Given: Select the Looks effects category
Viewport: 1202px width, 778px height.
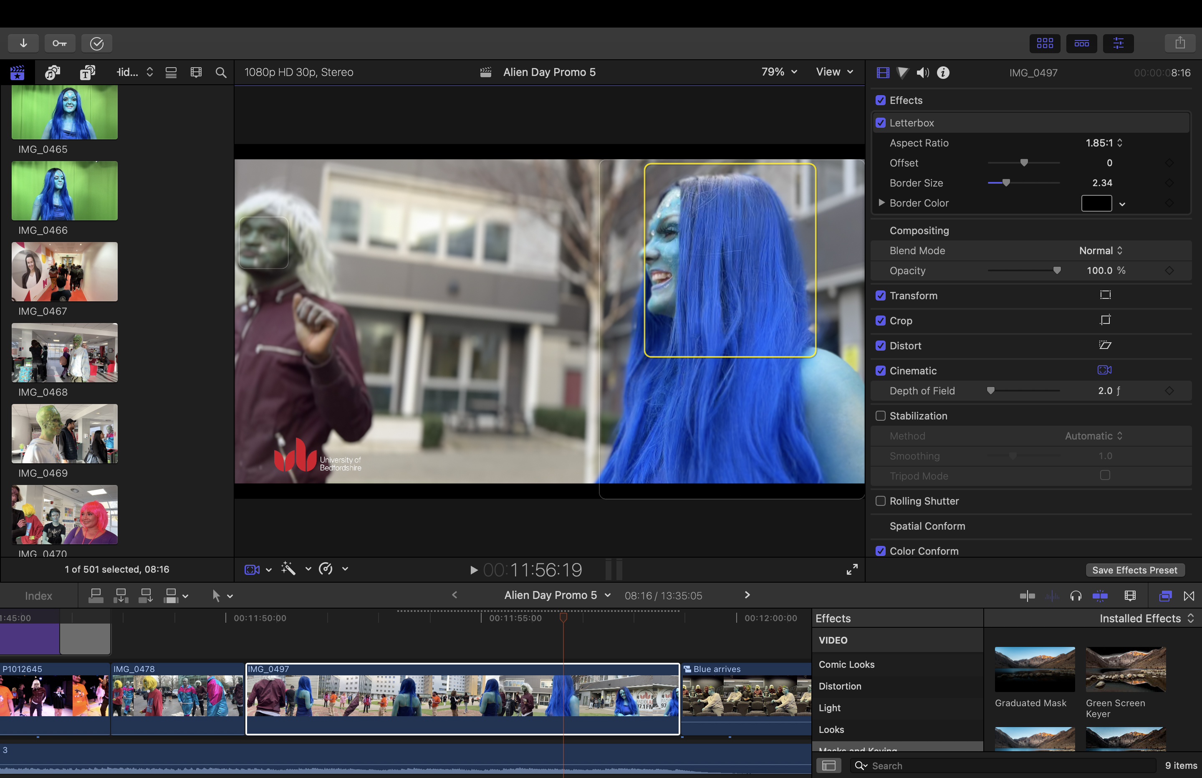Looking at the screenshot, I should click(x=830, y=729).
